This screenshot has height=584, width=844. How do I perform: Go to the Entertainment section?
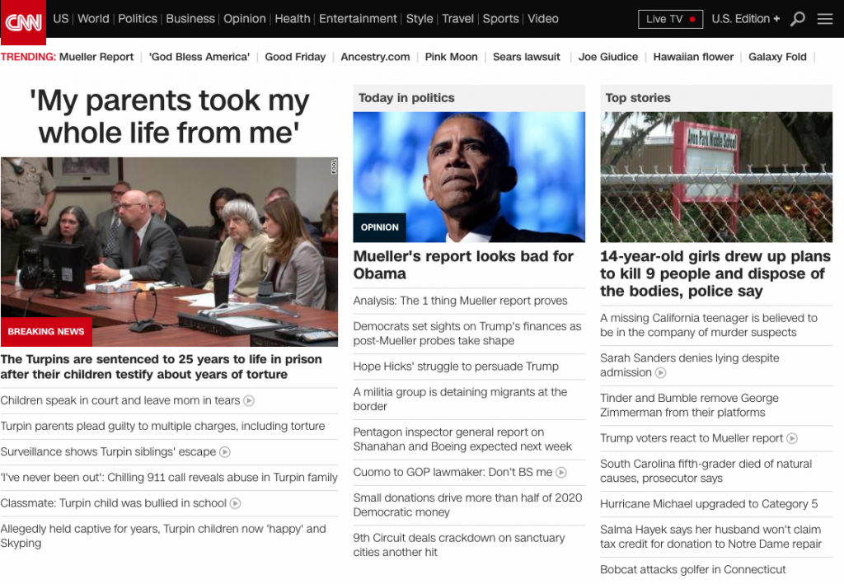tap(358, 19)
